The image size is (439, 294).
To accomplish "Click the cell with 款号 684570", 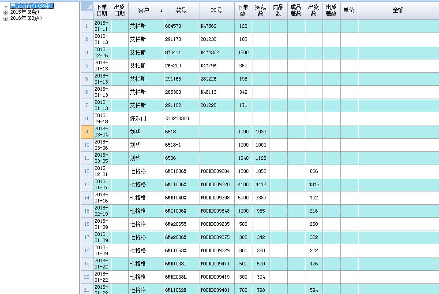I will (x=181, y=26).
